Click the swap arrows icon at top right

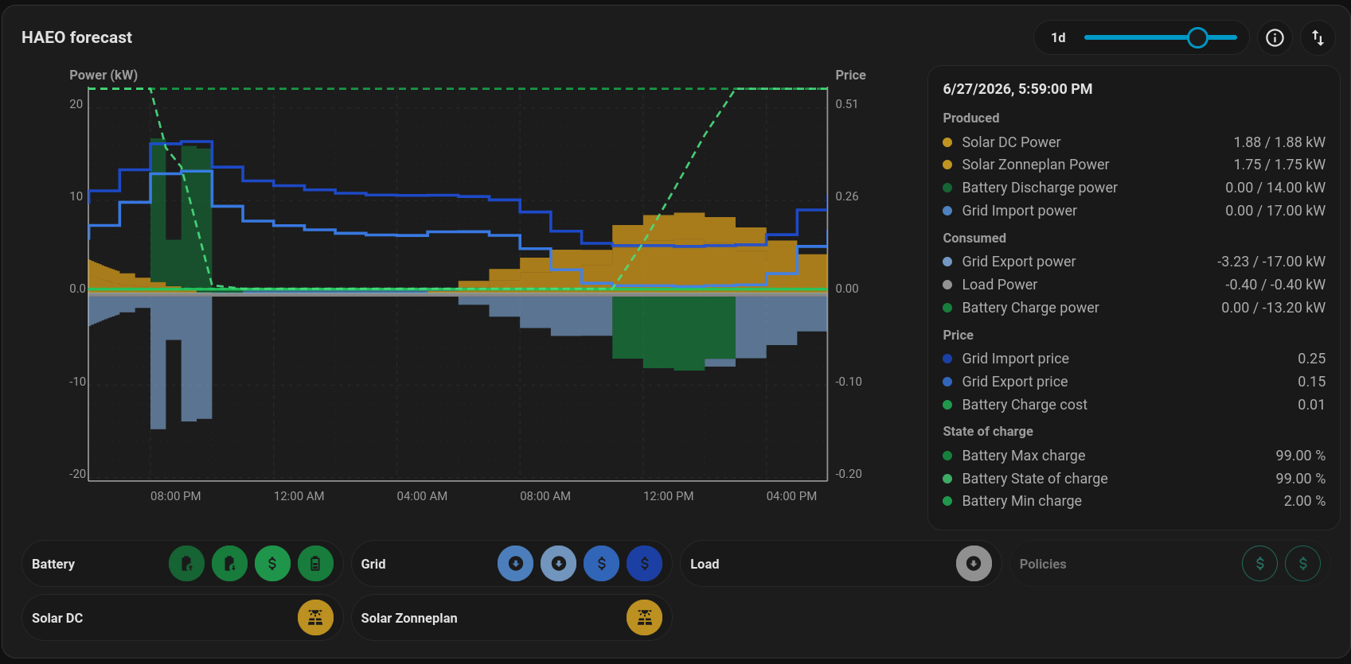(x=1318, y=37)
